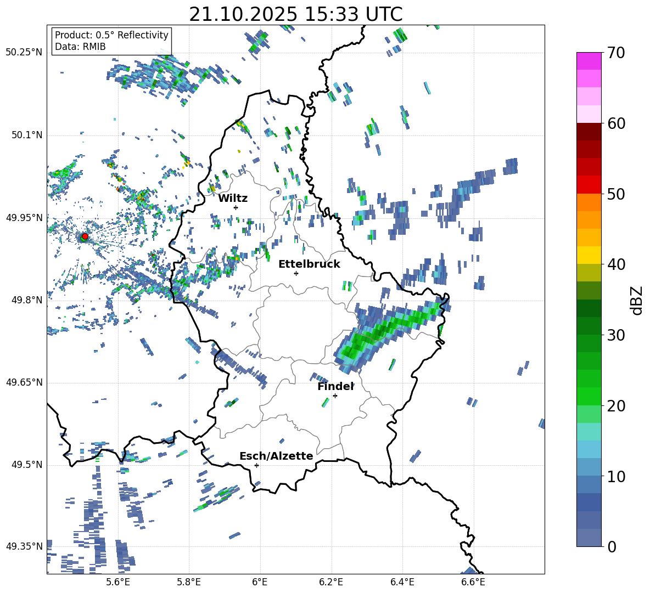The height and width of the screenshot is (593, 650).
Task: Click the 6.2°E longitude tick label
Action: (x=331, y=582)
